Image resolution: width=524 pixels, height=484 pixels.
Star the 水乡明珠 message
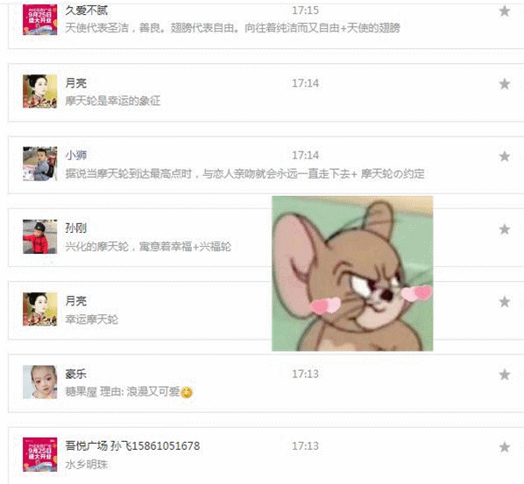coord(504,447)
